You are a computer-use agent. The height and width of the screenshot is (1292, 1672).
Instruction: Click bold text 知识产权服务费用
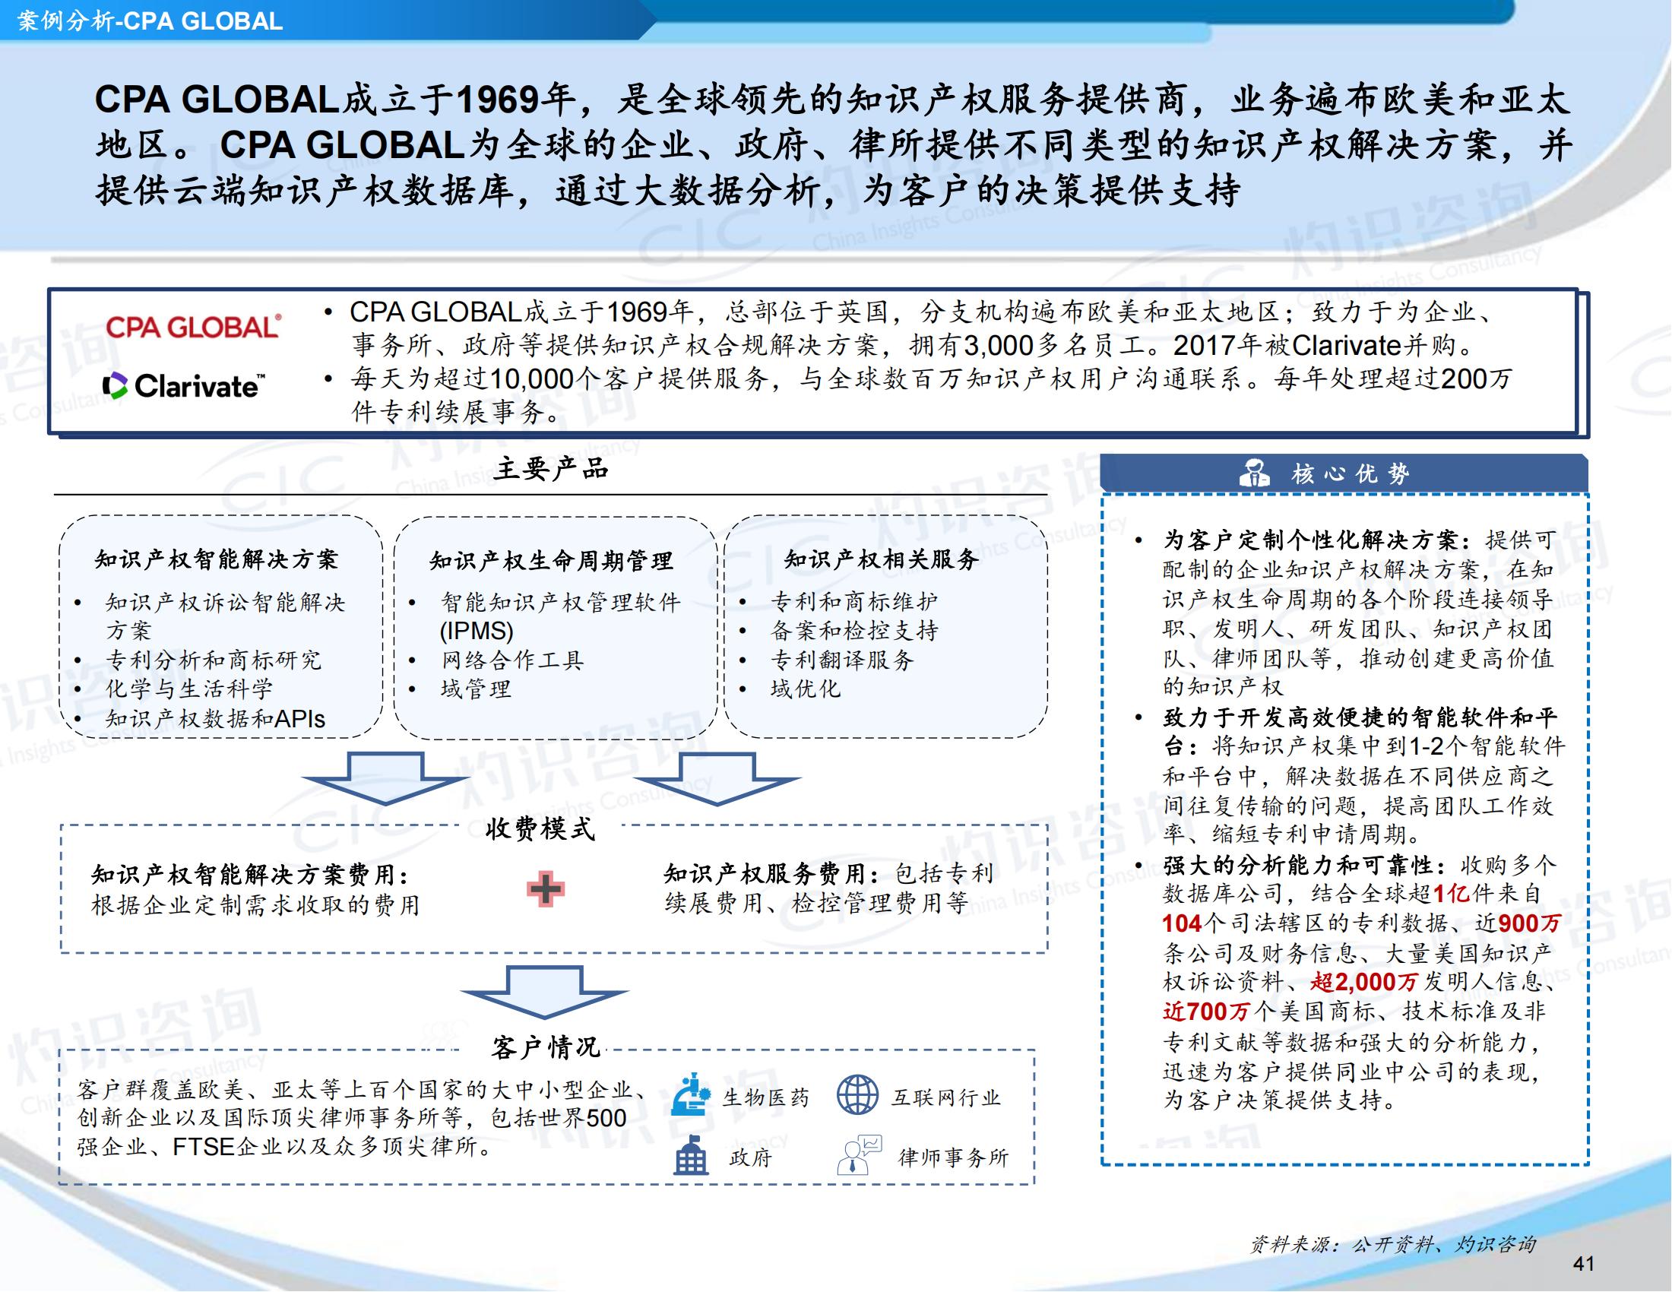click(x=765, y=873)
